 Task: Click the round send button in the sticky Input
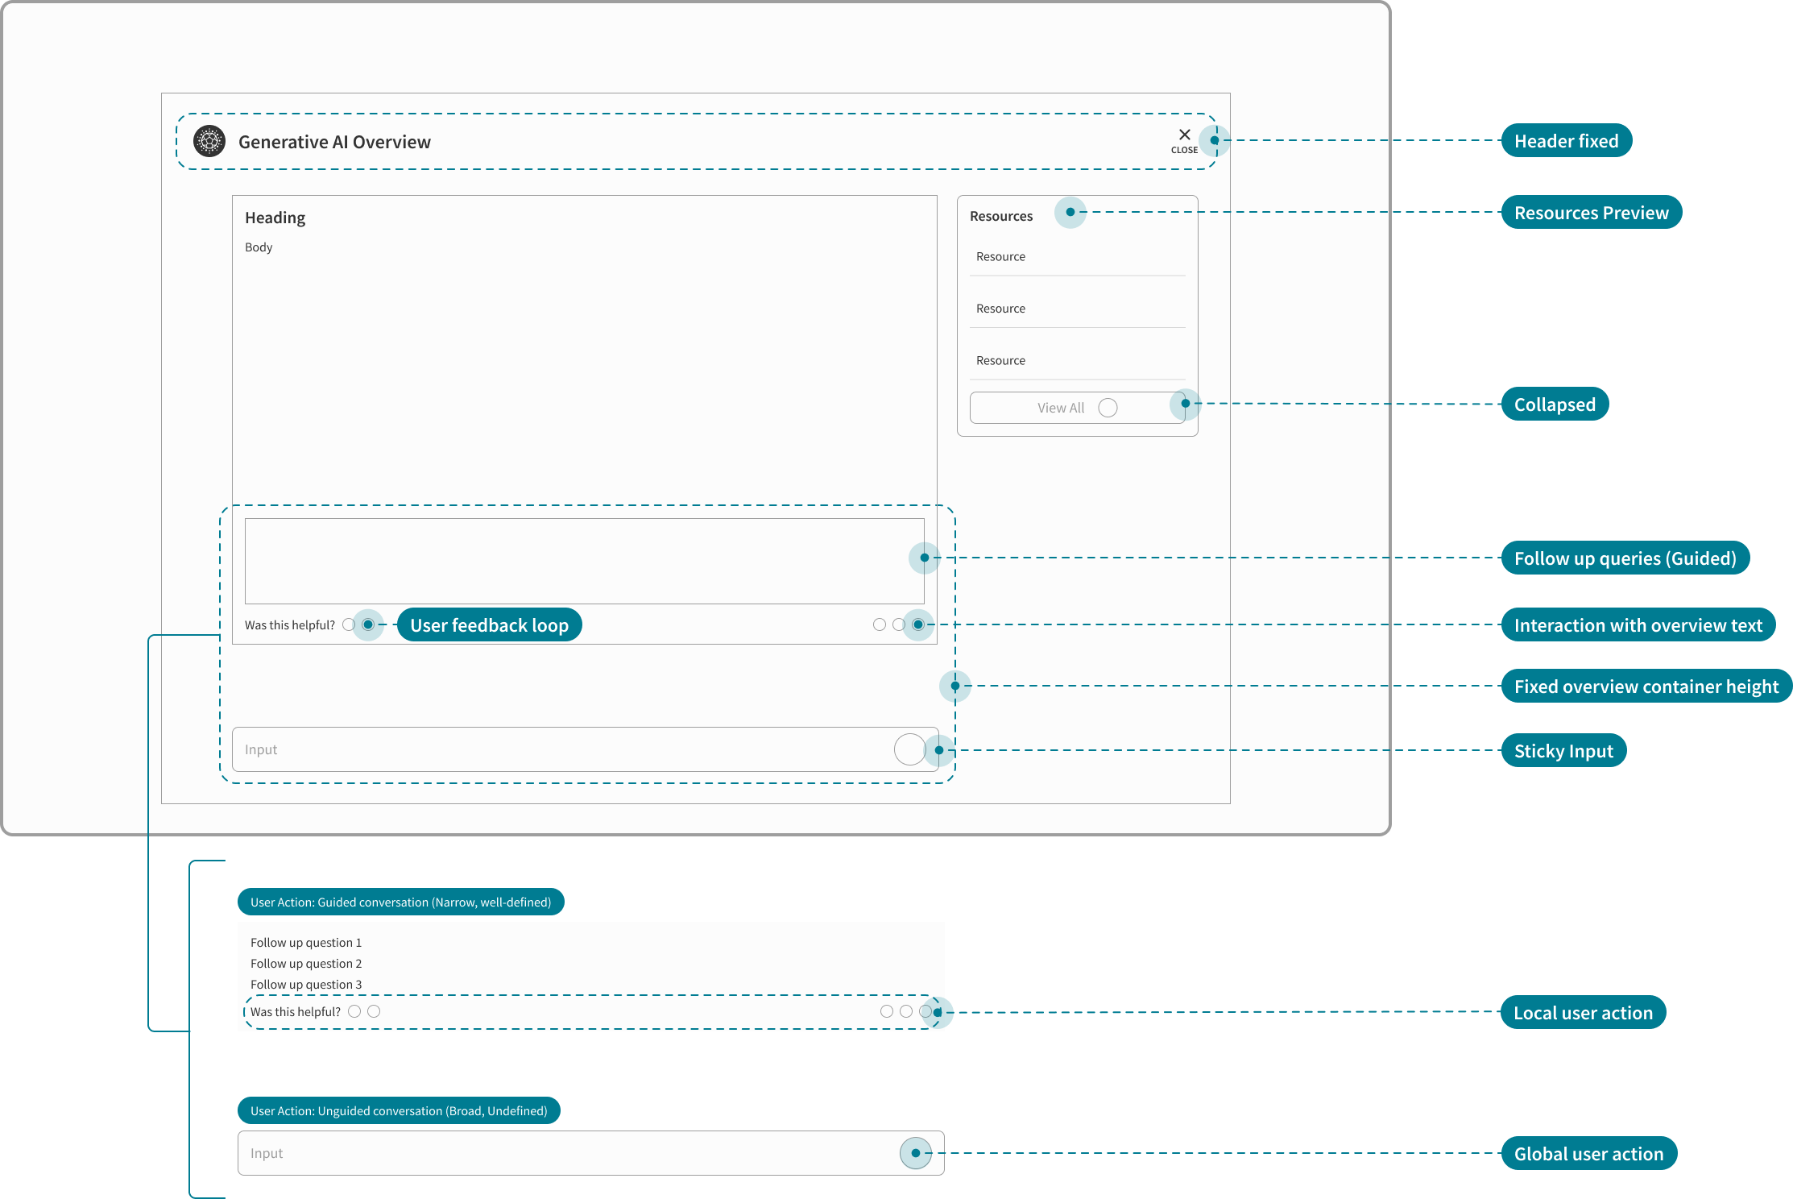tap(909, 749)
